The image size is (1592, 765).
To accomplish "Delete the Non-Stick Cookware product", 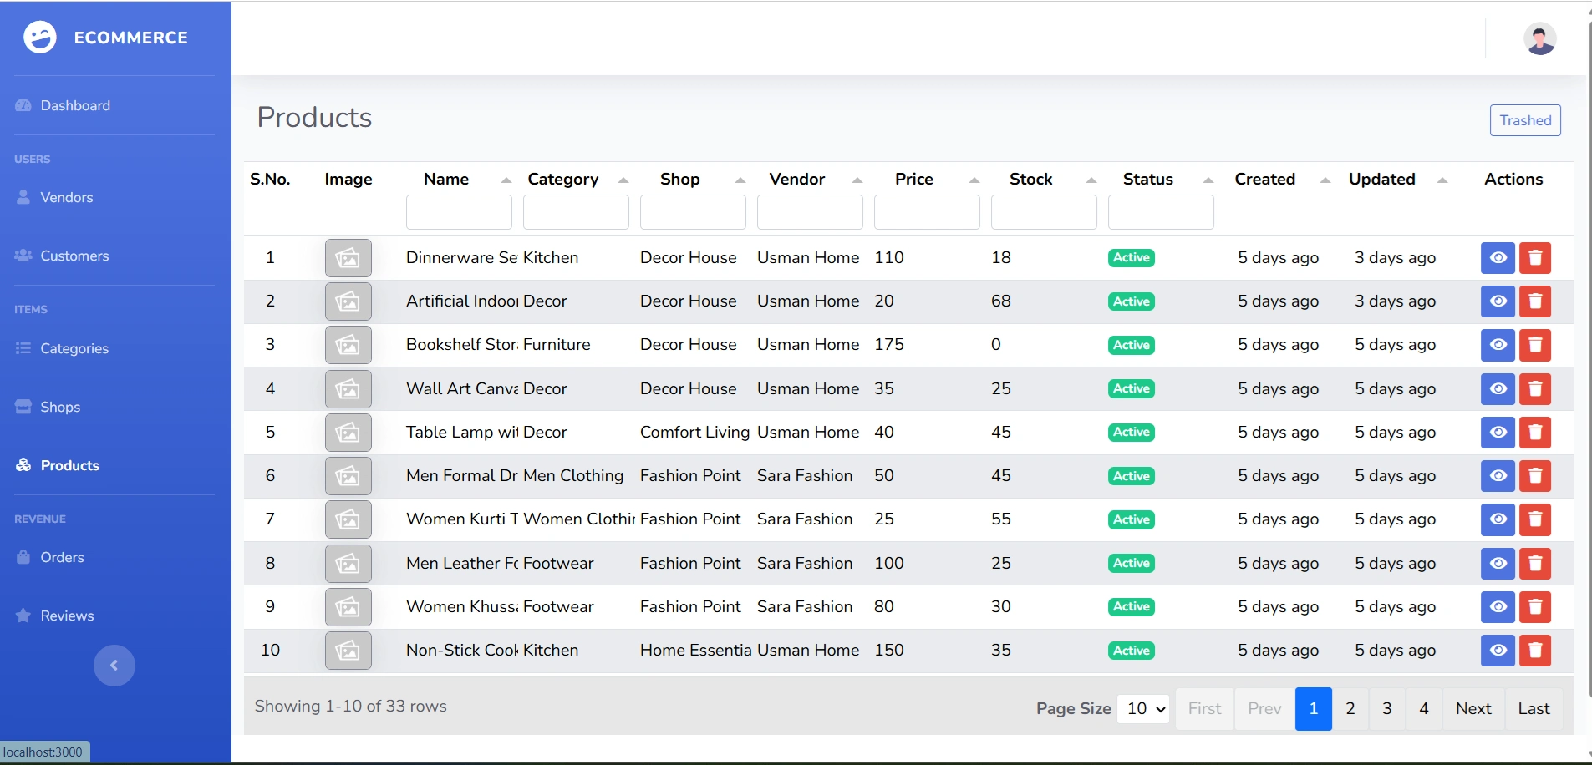I will (1534, 651).
